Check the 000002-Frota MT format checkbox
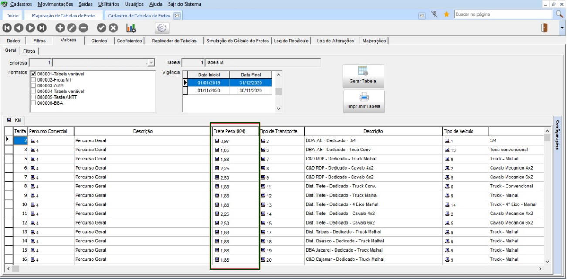Viewport: 567px width, 279px height. pyautogui.click(x=34, y=80)
